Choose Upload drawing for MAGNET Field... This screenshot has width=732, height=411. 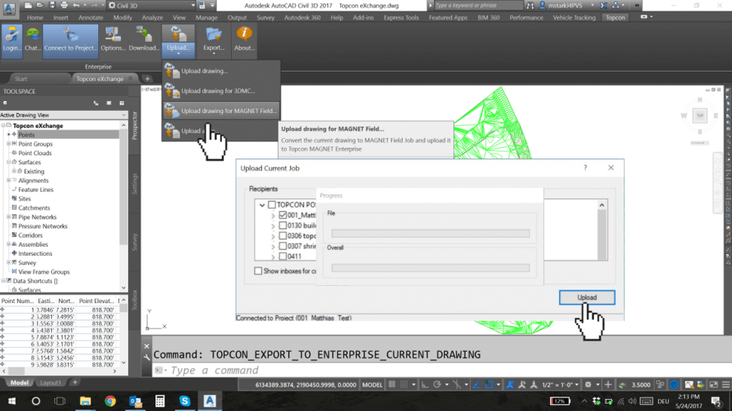(x=221, y=111)
